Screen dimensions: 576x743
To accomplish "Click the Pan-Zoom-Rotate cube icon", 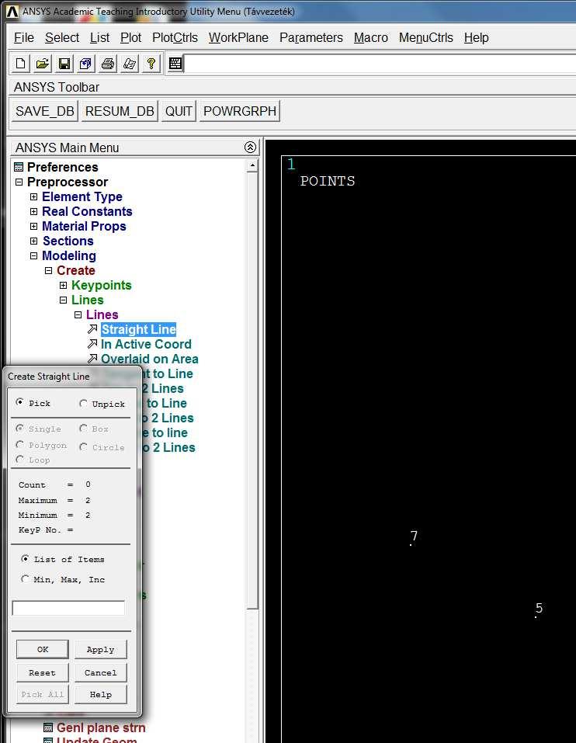I will 85,64.
